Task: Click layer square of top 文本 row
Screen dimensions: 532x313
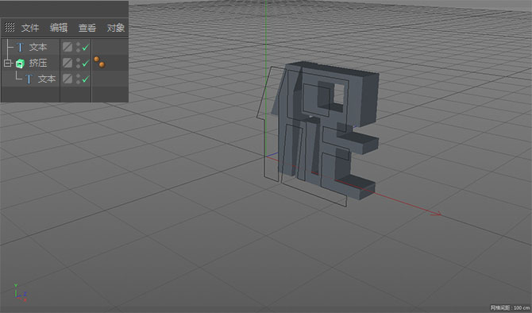Action: pyautogui.click(x=67, y=47)
